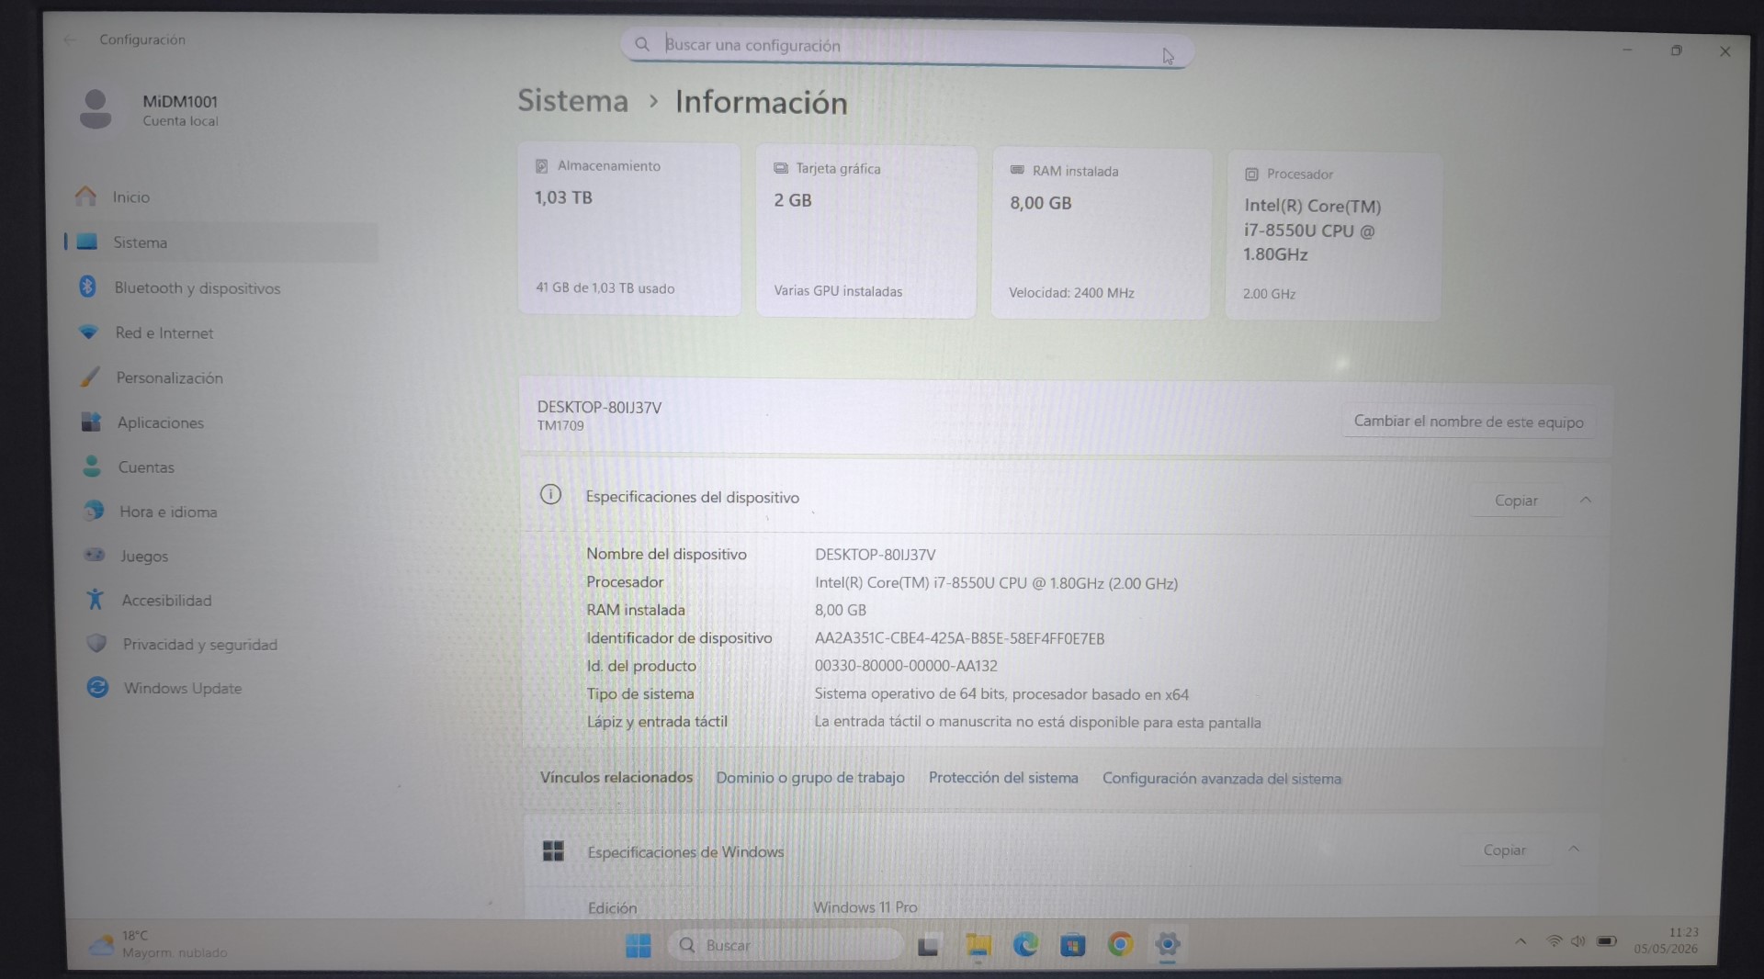Click the Hora e idioma globe icon
Viewport: 1764px width, 979px height.
click(x=94, y=511)
